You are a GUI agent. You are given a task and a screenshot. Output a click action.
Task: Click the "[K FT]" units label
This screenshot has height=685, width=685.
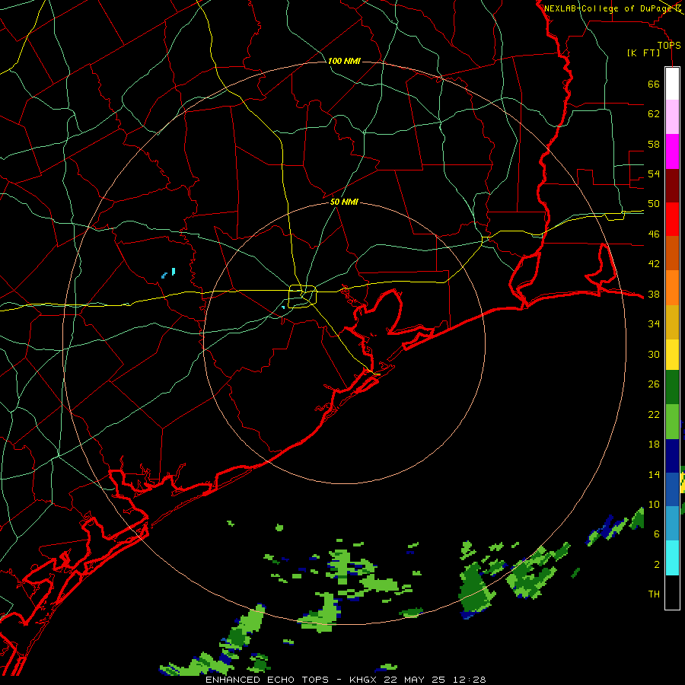[x=643, y=53]
